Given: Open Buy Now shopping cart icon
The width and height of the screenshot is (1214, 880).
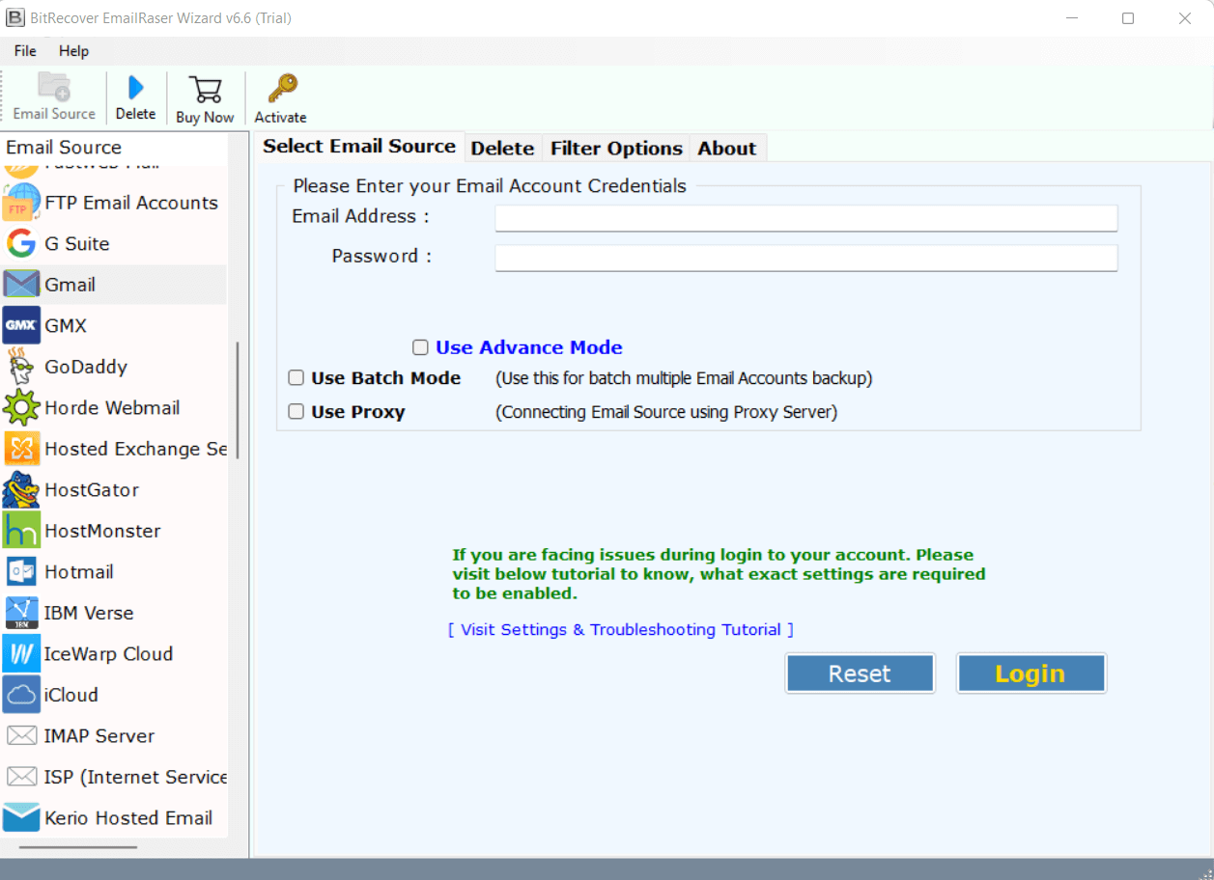Looking at the screenshot, I should pos(205,89).
